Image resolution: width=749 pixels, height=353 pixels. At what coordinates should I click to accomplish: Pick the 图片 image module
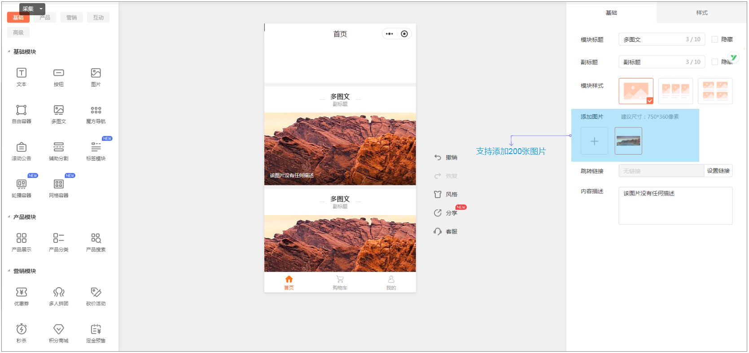pyautogui.click(x=96, y=73)
